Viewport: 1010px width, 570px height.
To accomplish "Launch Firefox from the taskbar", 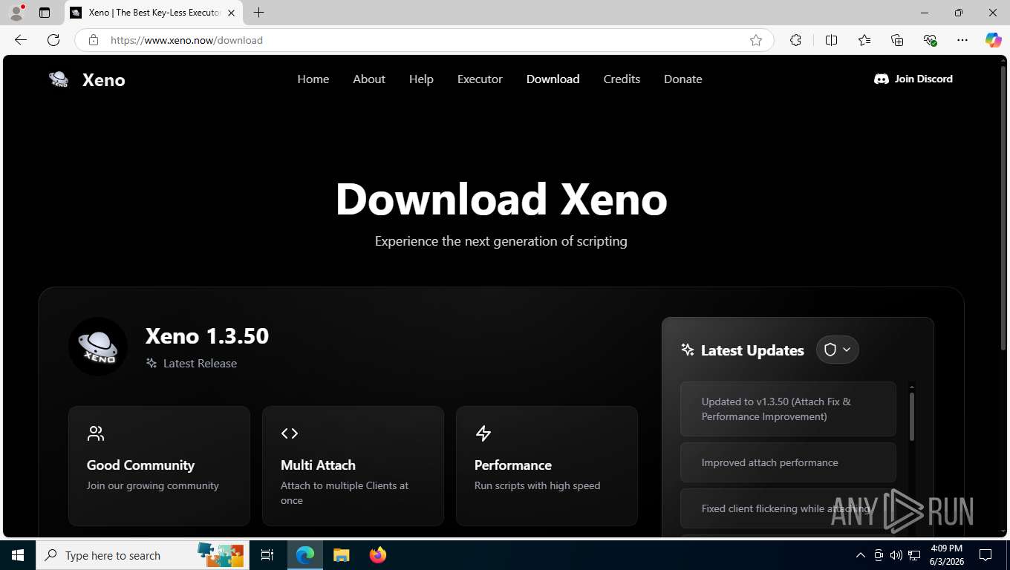I will click(378, 555).
